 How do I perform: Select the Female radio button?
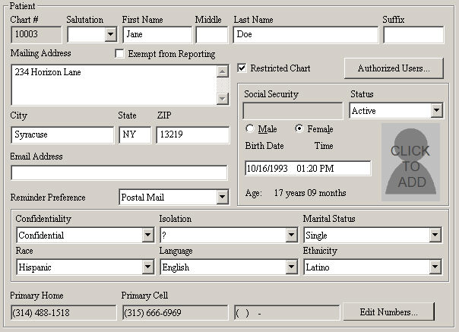pos(299,129)
